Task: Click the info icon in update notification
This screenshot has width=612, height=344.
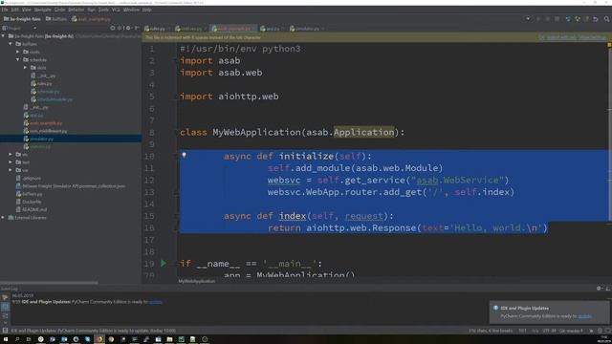Action: (x=495, y=308)
